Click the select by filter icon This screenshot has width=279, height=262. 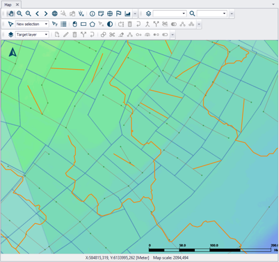click(55, 24)
